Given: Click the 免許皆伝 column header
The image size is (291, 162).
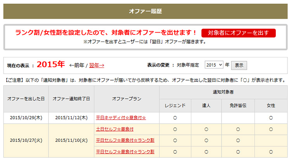Looking at the screenshot, I should [238, 105].
